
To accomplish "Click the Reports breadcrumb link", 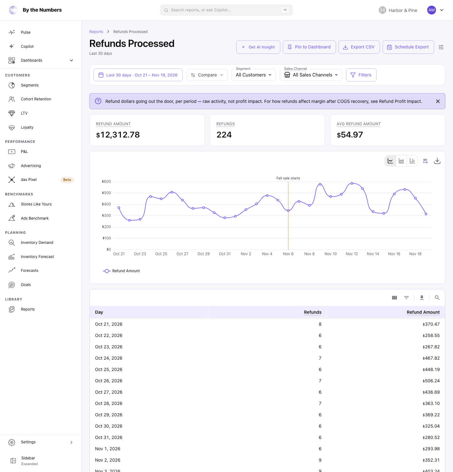I will tap(96, 32).
